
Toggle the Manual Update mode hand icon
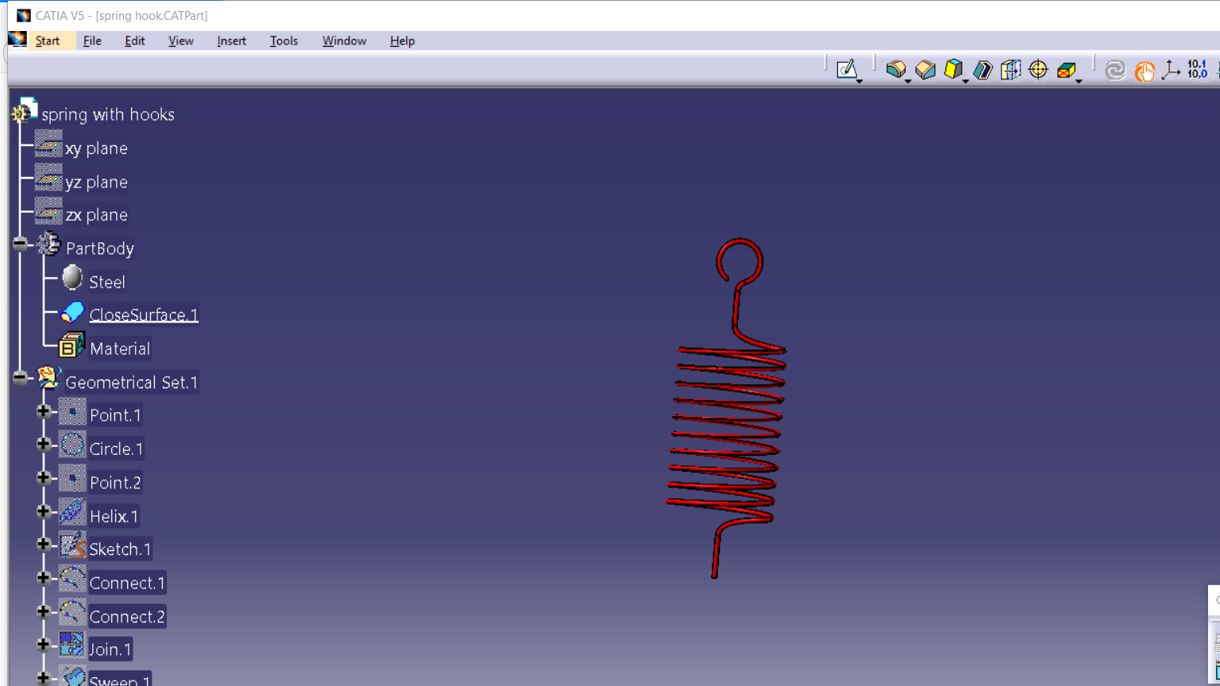pyautogui.click(x=1144, y=71)
